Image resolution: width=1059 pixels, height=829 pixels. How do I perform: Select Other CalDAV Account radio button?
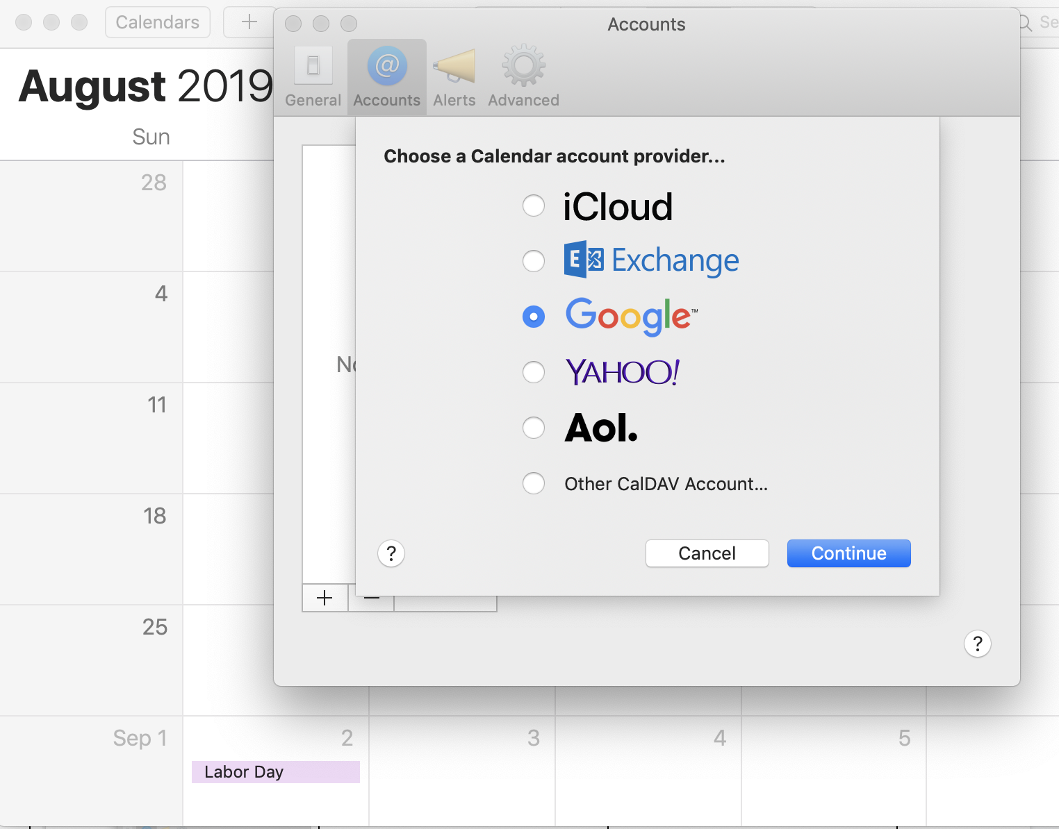point(534,483)
